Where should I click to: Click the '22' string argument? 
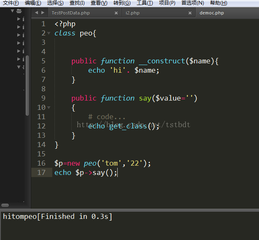[x=135, y=163]
